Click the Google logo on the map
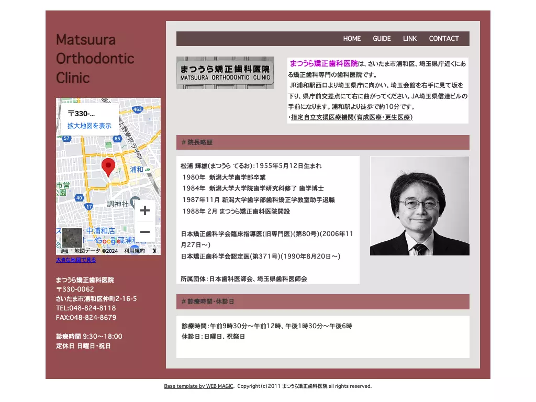The height and width of the screenshot is (402, 536). (108, 241)
